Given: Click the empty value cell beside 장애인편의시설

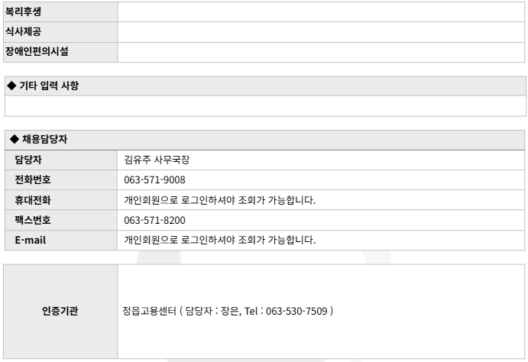Looking at the screenshot, I should coord(321,52).
